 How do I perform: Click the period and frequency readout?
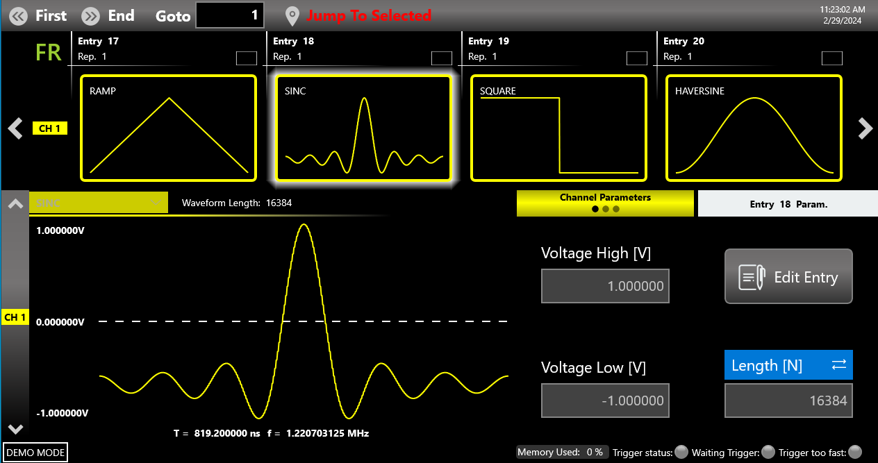click(x=271, y=433)
